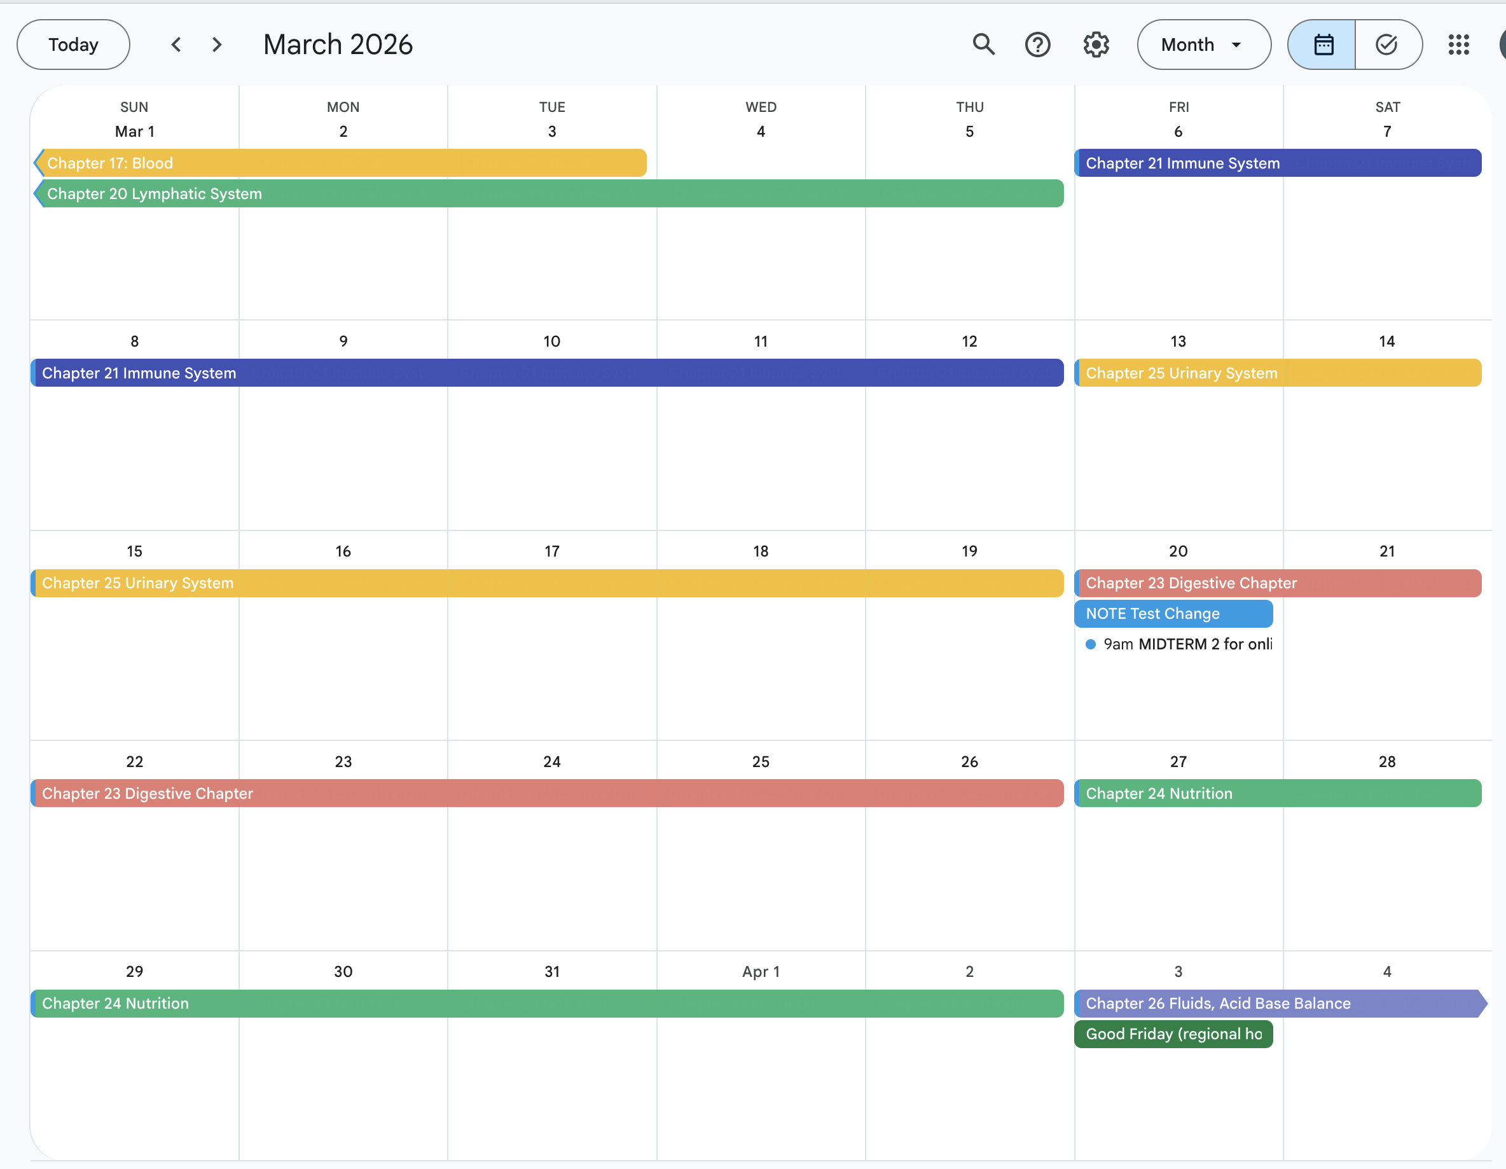Open the Help icon

point(1037,44)
